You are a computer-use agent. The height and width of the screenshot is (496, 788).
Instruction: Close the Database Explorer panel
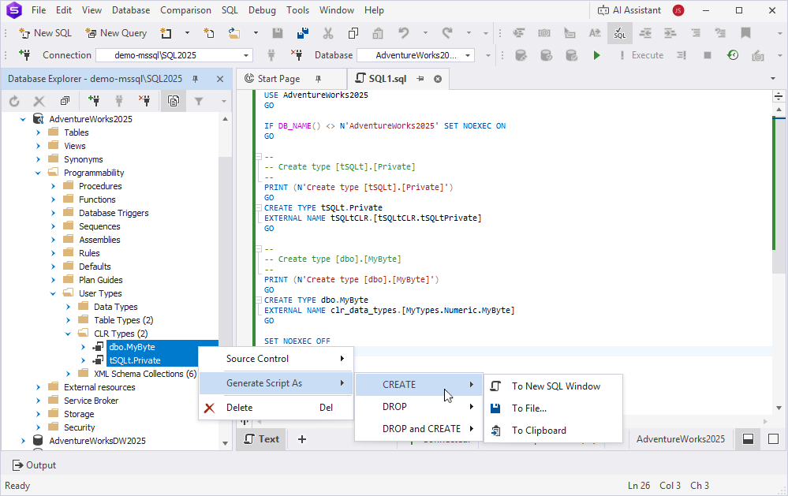pyautogui.click(x=219, y=79)
